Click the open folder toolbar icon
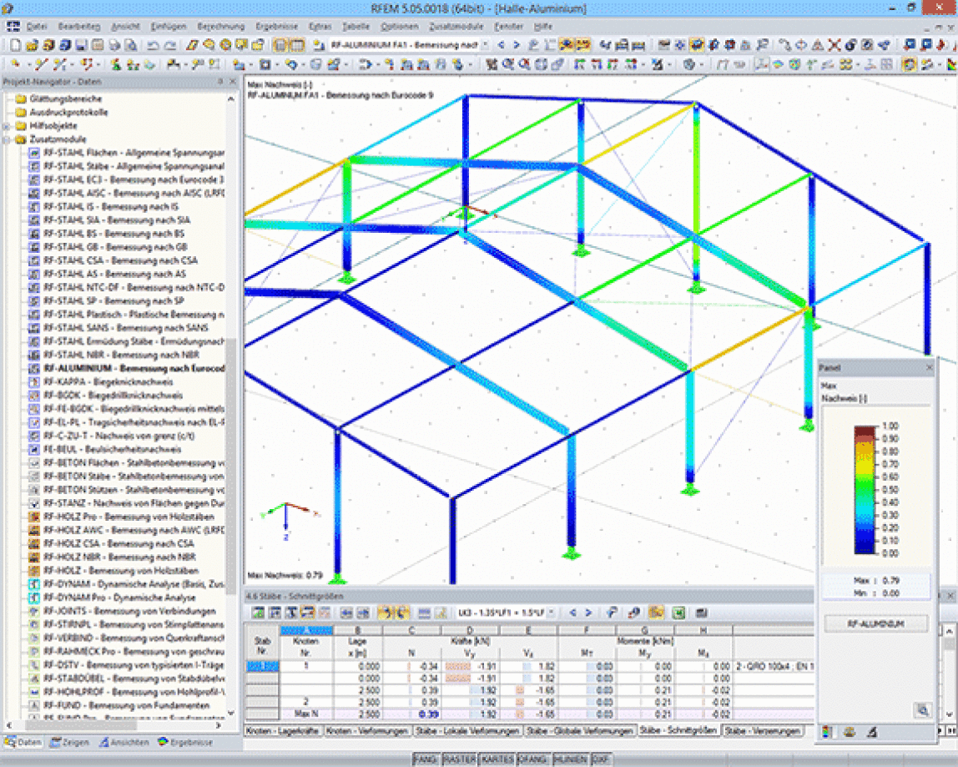This screenshot has width=958, height=767. click(x=32, y=45)
